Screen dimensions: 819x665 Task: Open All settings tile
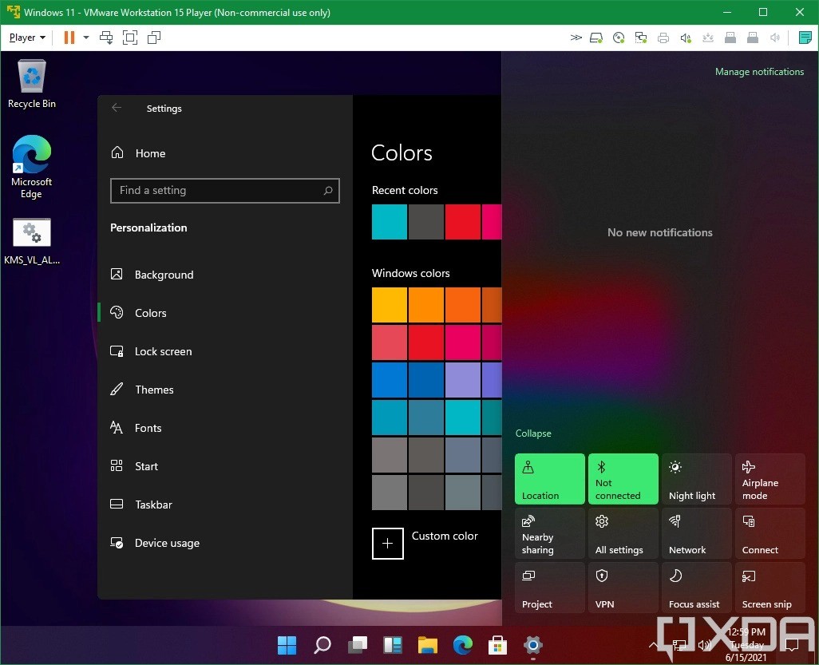(623, 533)
